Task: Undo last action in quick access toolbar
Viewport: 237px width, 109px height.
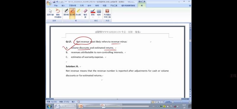Action: pyautogui.click(x=57, y=2)
